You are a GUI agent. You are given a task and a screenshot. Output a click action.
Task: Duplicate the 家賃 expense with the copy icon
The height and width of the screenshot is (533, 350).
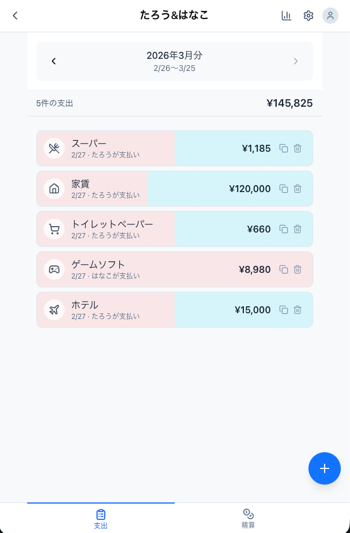click(284, 189)
